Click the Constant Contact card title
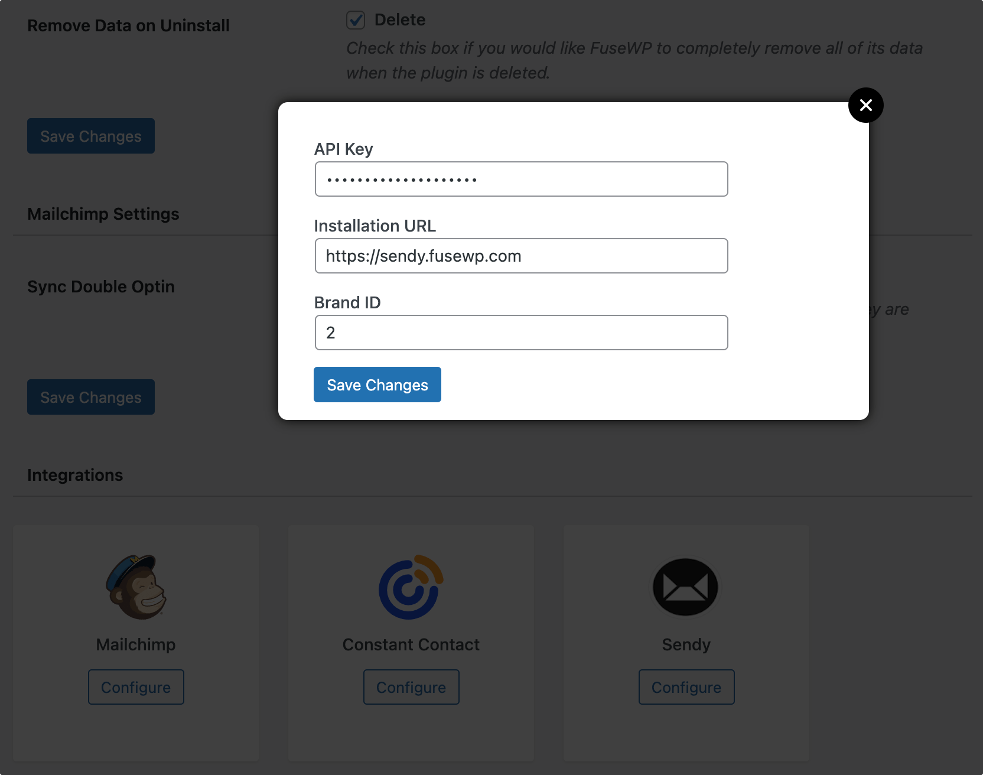Viewport: 983px width, 775px height. [x=411, y=644]
